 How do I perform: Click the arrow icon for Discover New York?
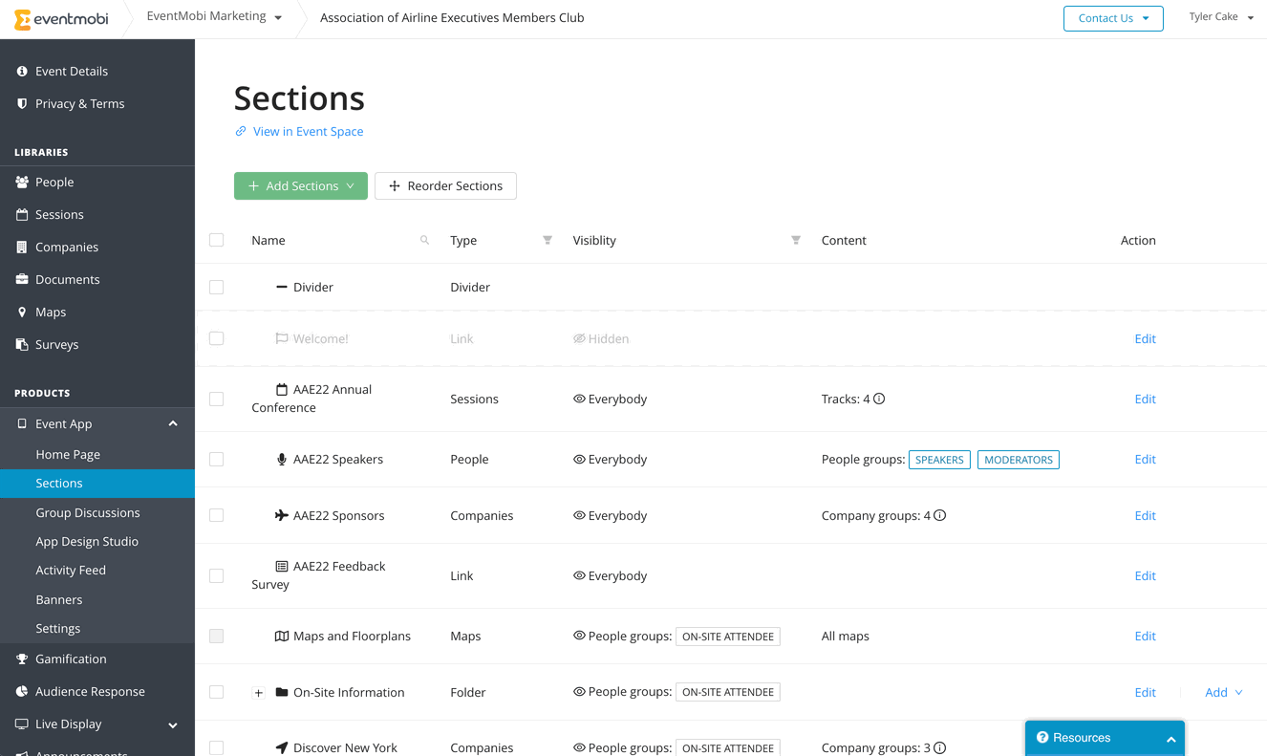[282, 747]
